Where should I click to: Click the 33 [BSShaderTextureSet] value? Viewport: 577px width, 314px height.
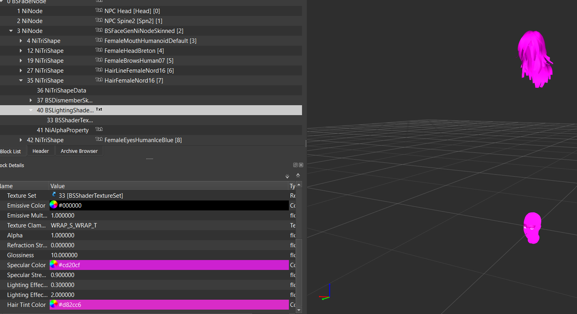click(x=91, y=195)
